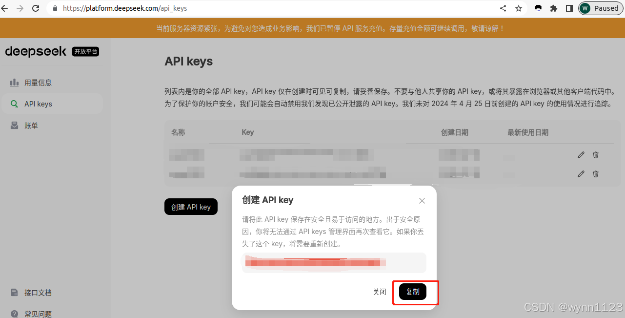
Task: Click the 创建 API key button
Action: [191, 207]
